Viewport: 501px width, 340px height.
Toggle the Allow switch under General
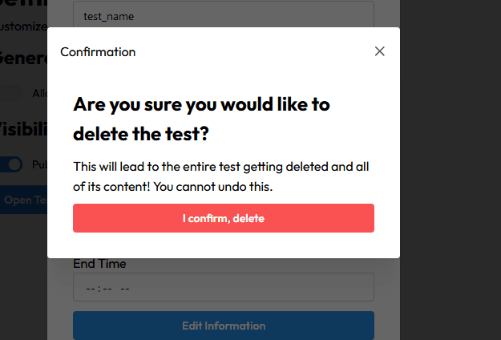(11, 93)
